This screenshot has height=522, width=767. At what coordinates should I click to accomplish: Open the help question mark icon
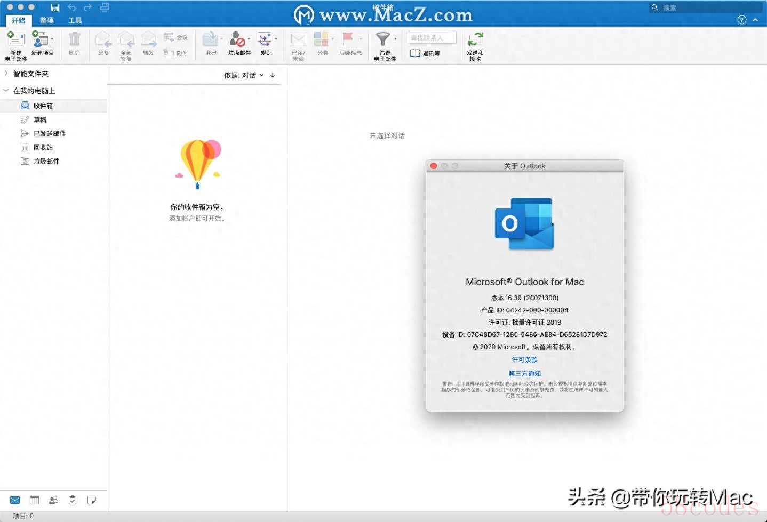pyautogui.click(x=741, y=20)
